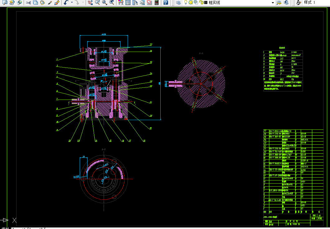The image size is (330, 229).
Task: Open the 样式 1 text style box
Action: pos(316,2)
